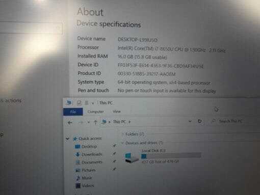The image size is (260, 195).
Task: Go up one level with up arrow
Action: [x=95, y=122]
